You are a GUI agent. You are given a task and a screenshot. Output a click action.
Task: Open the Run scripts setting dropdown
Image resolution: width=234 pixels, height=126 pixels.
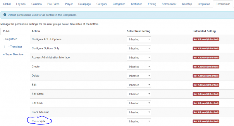[139, 121]
